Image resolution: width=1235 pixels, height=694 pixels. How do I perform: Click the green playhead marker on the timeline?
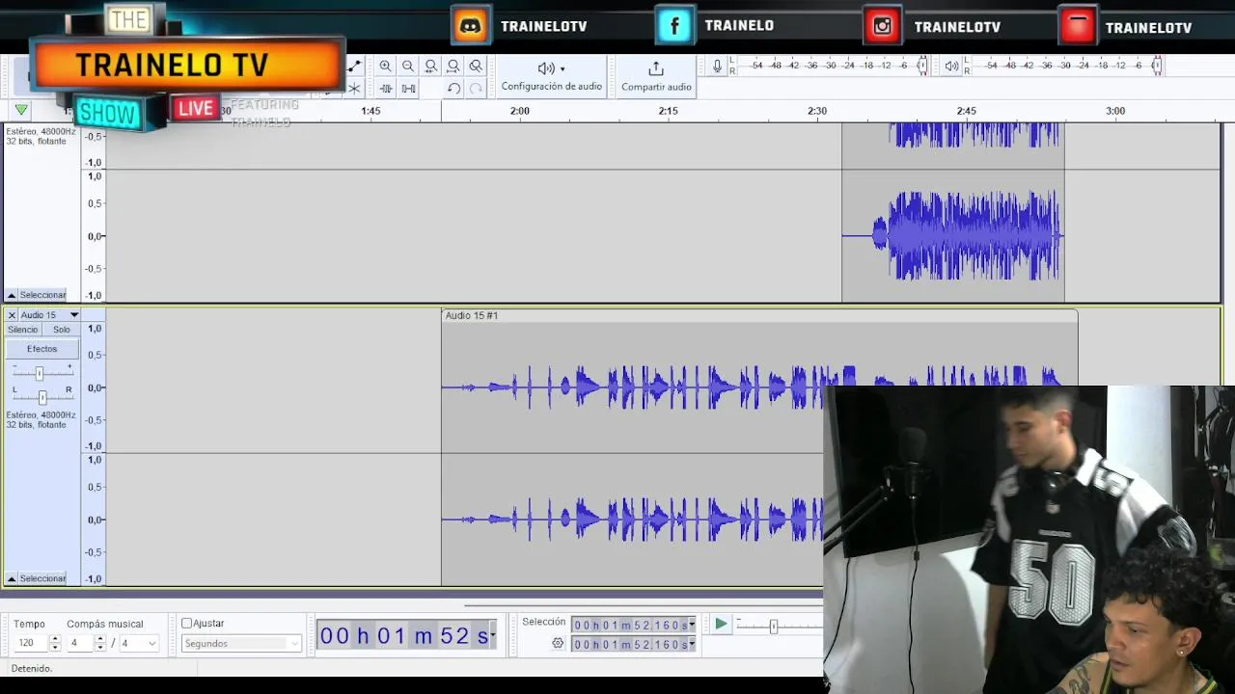tap(21, 110)
